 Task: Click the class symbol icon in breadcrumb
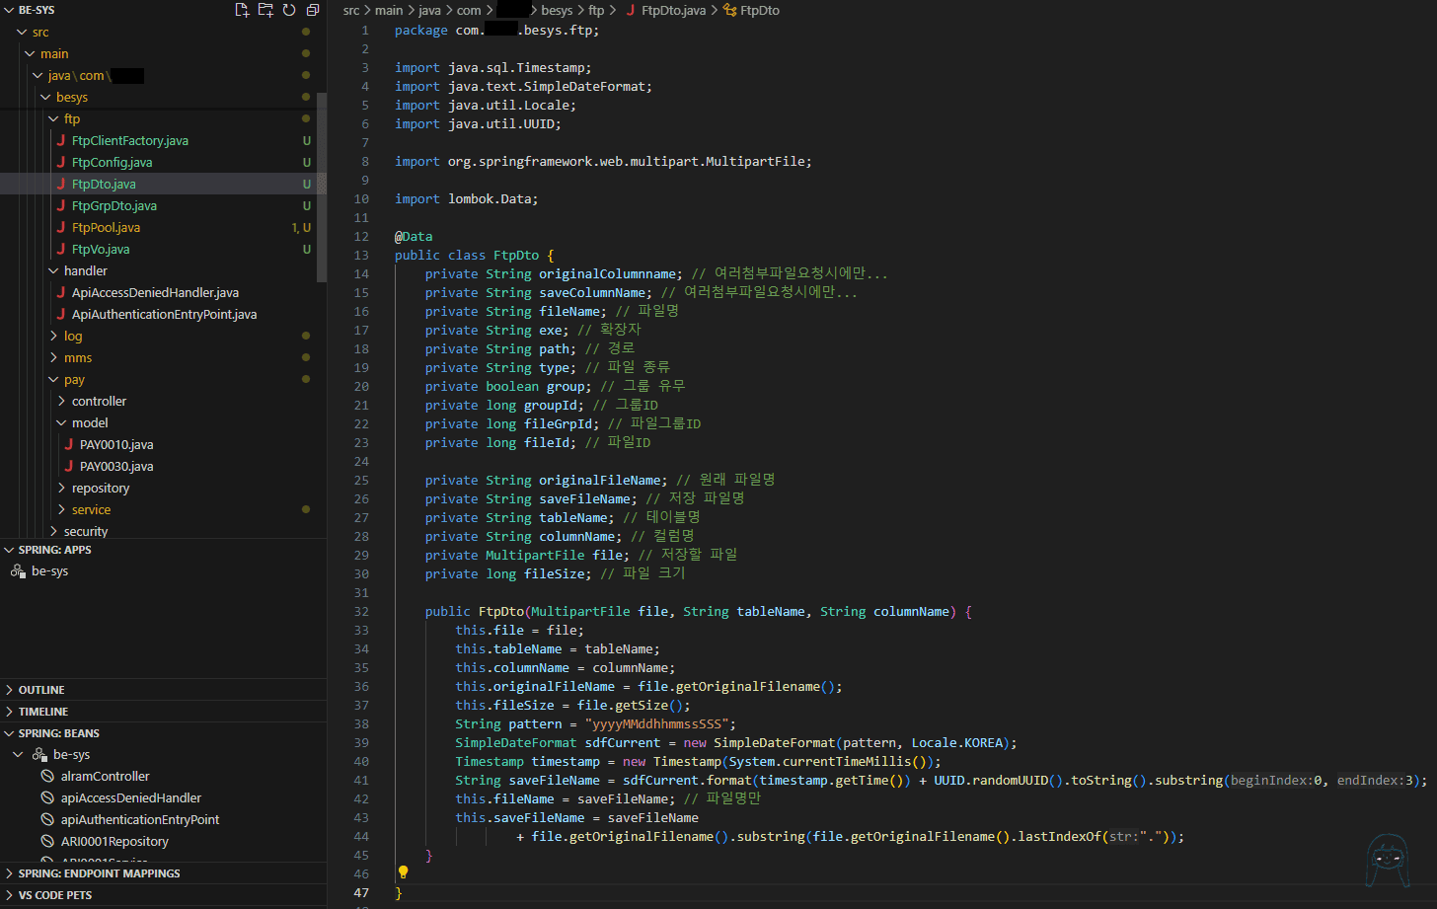729,10
